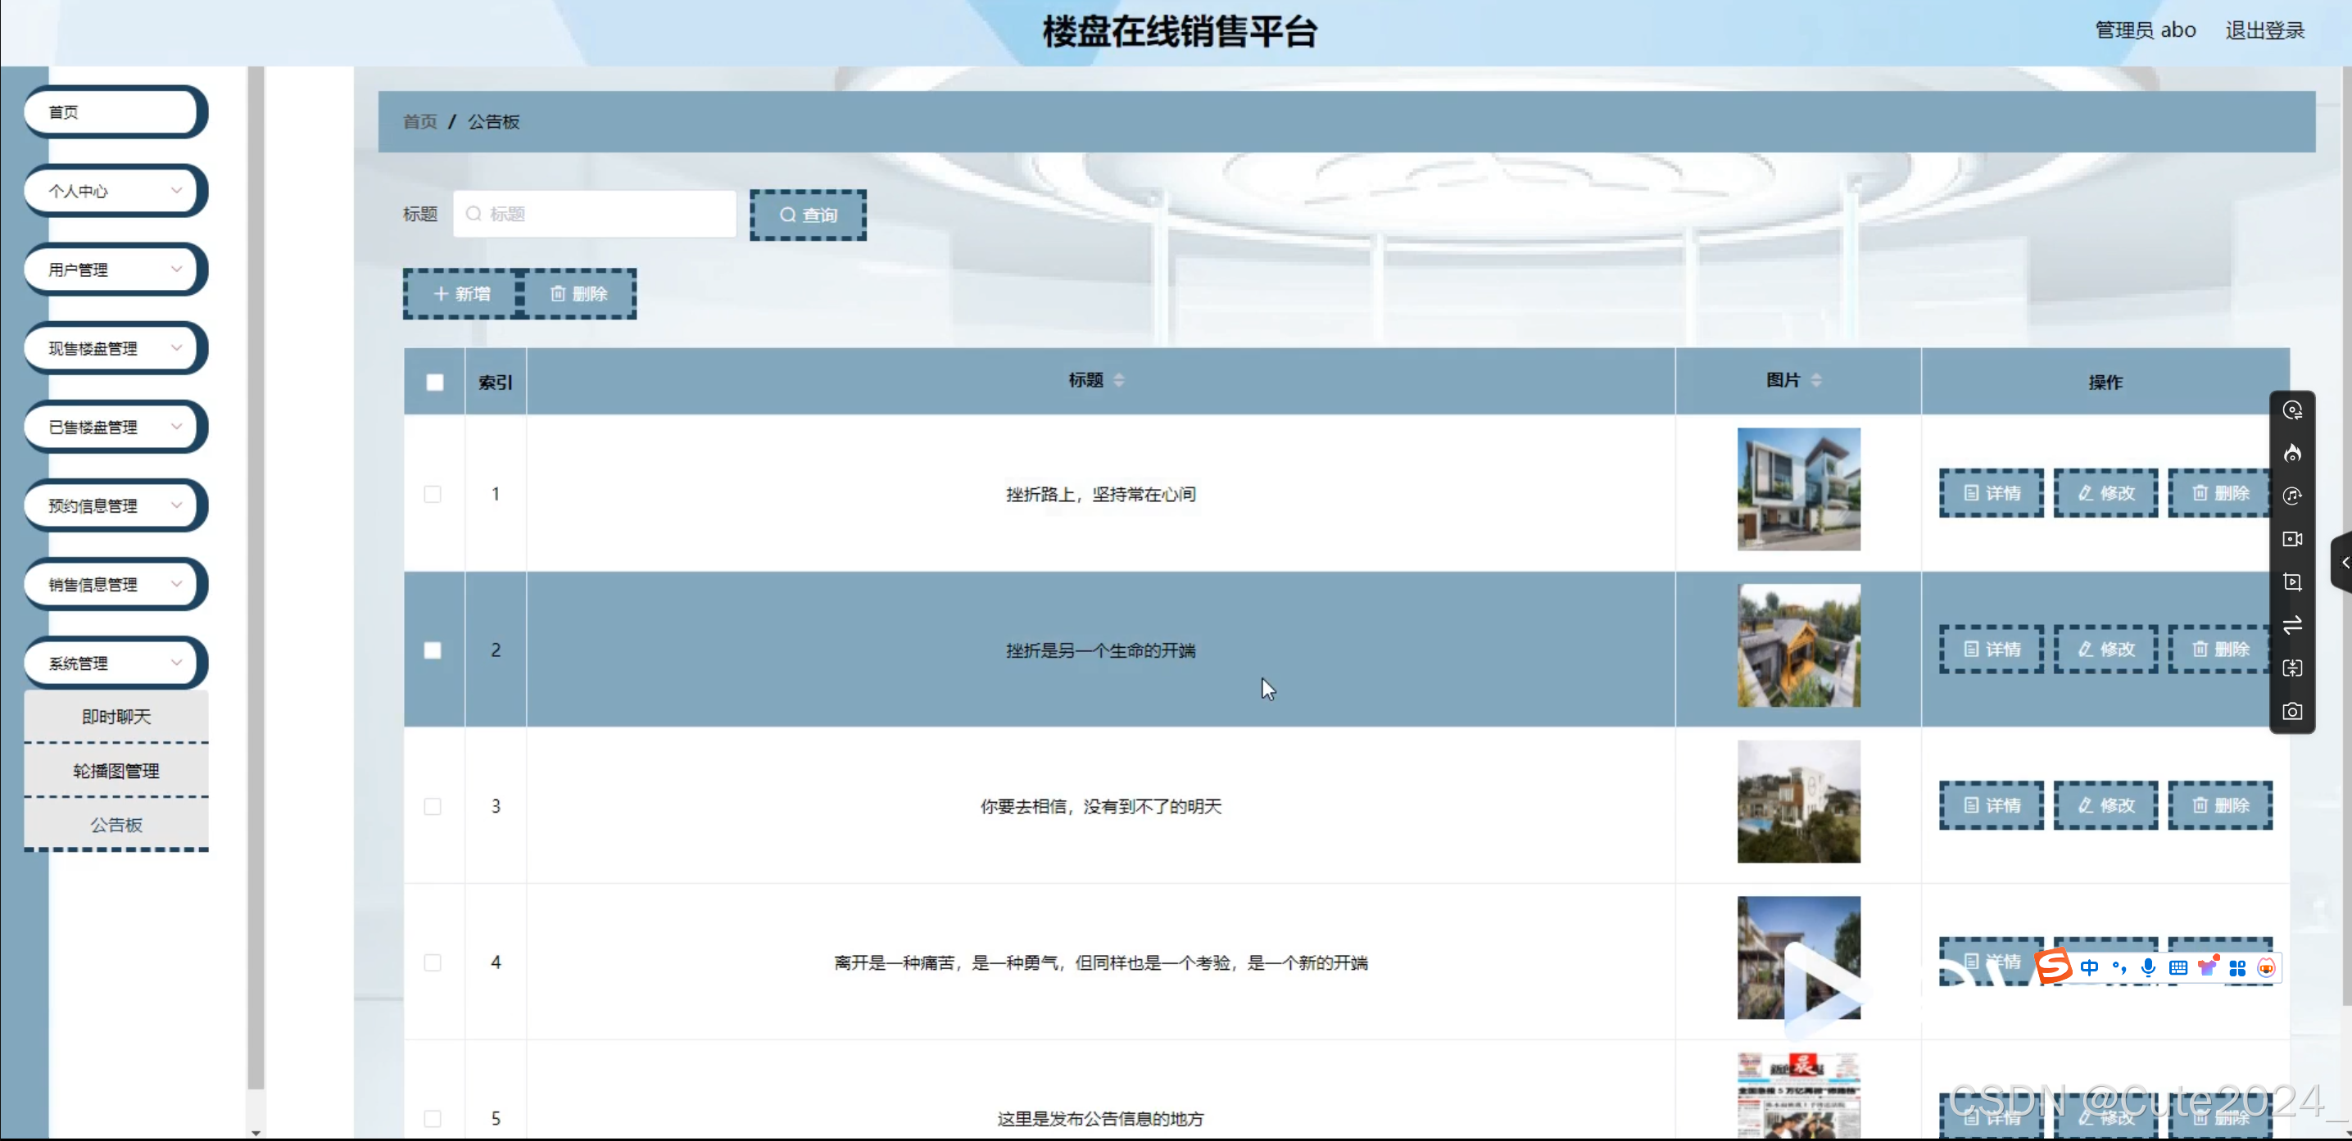This screenshot has height=1141, width=2352.
Task: Expand the 个人中心 sidebar menu
Action: (114, 191)
